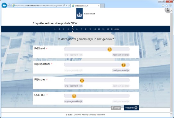Click the 'vorige' previous button
This screenshot has height=118, width=174.
[x=116, y=108]
